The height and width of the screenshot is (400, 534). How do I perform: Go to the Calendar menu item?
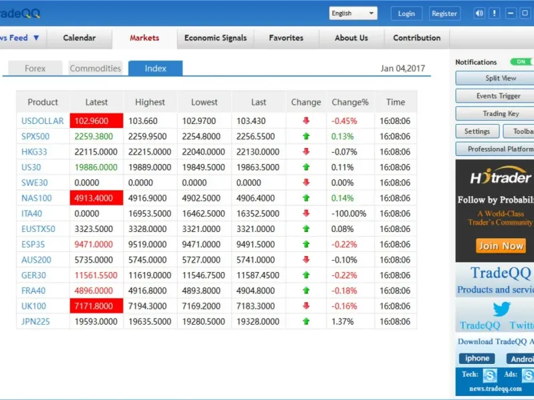[79, 38]
